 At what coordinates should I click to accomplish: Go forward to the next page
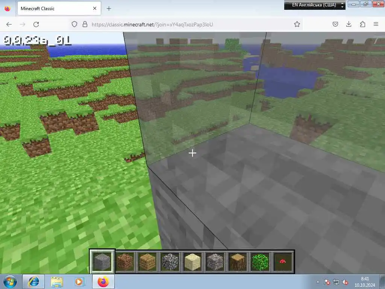click(22, 24)
